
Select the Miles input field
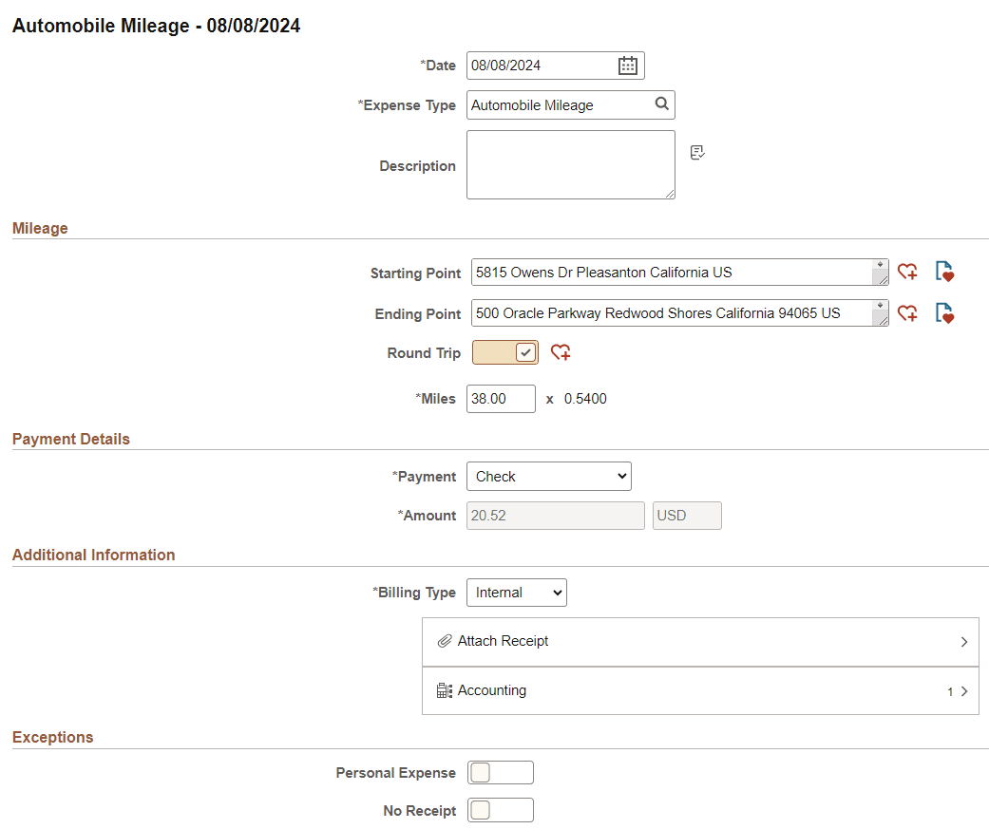501,398
